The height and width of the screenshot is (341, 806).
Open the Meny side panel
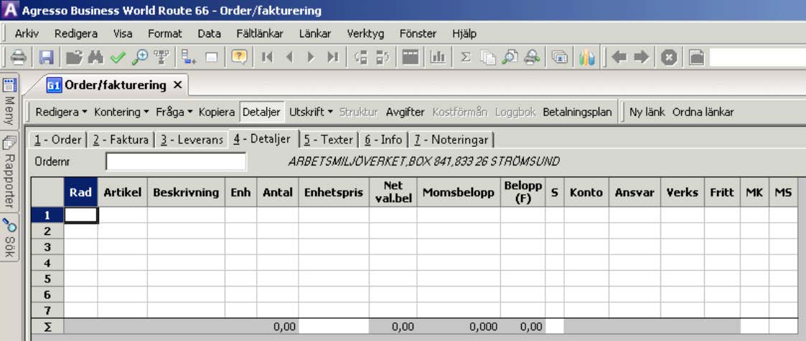click(10, 100)
